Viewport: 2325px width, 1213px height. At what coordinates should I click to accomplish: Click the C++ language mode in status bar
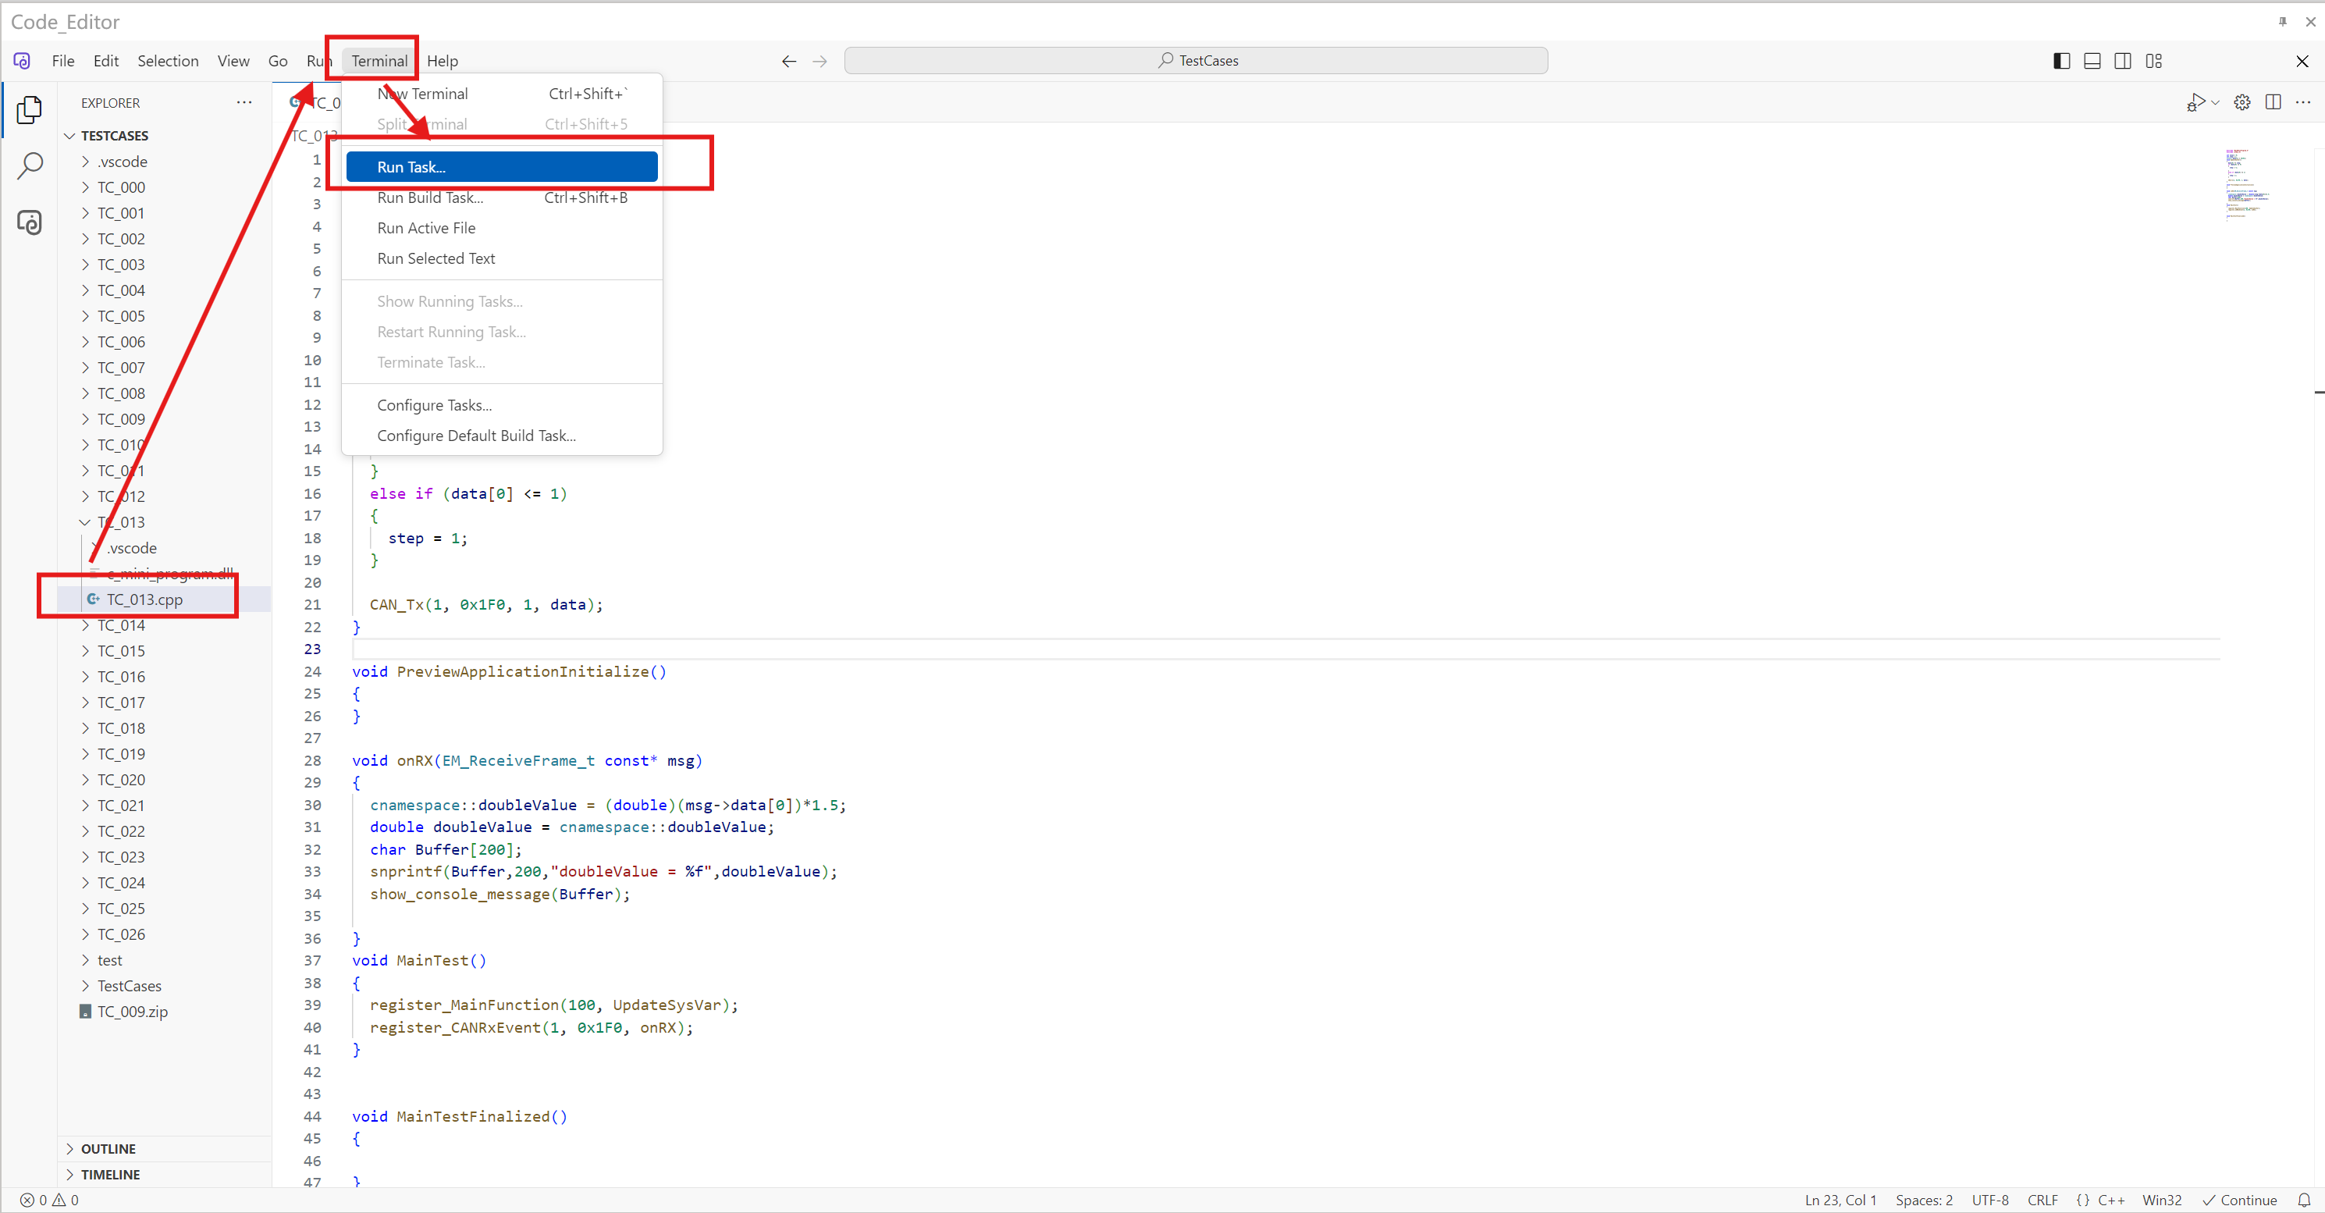(x=2110, y=1200)
